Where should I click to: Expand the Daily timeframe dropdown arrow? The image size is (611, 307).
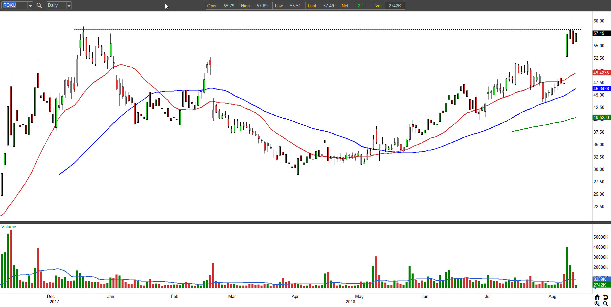coord(69,6)
